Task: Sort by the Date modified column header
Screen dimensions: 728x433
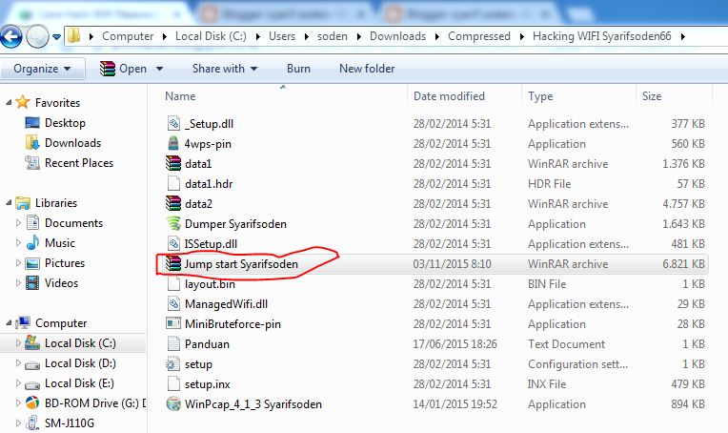Action: 449,96
